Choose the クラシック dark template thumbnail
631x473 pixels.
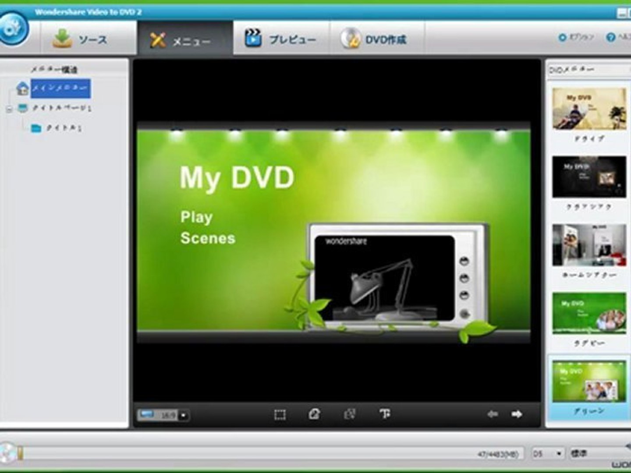(x=589, y=176)
